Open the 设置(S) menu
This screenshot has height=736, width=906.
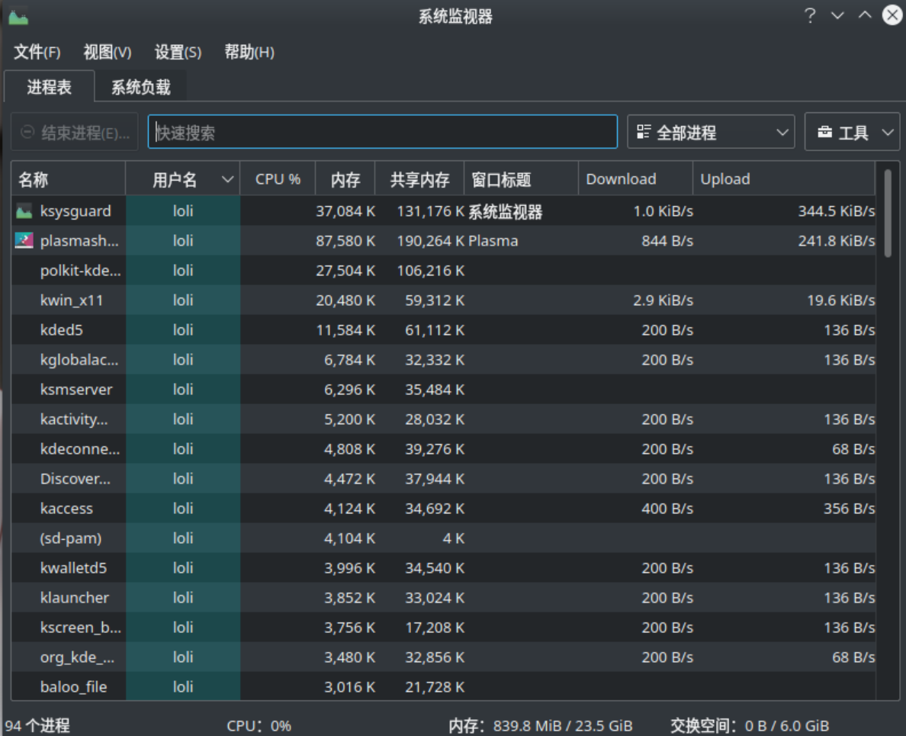pos(178,53)
